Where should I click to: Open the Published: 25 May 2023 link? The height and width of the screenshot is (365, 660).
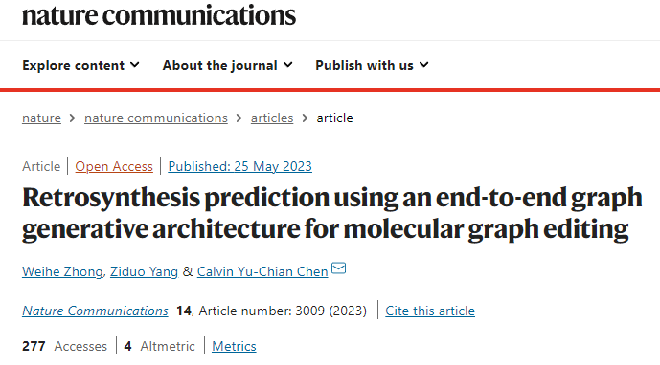point(239,167)
